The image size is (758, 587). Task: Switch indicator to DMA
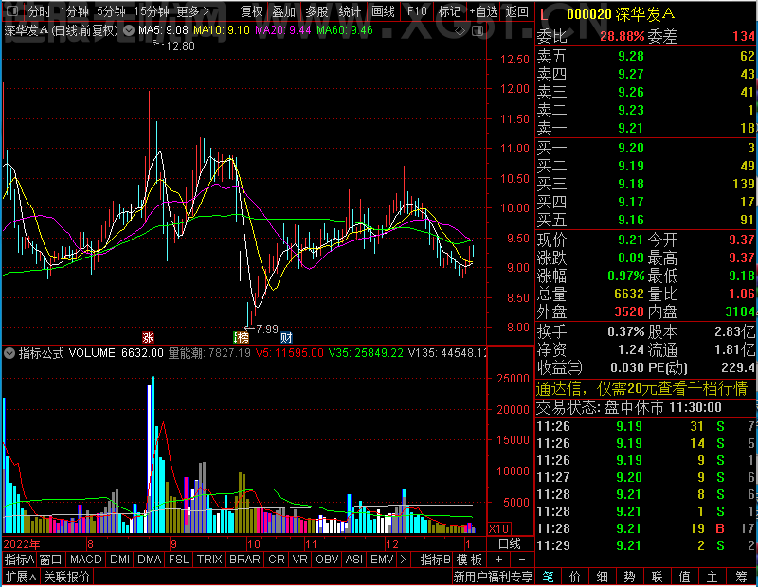[x=149, y=560]
